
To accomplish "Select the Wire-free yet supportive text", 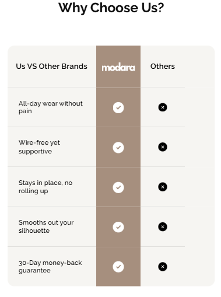I will [x=39, y=147].
